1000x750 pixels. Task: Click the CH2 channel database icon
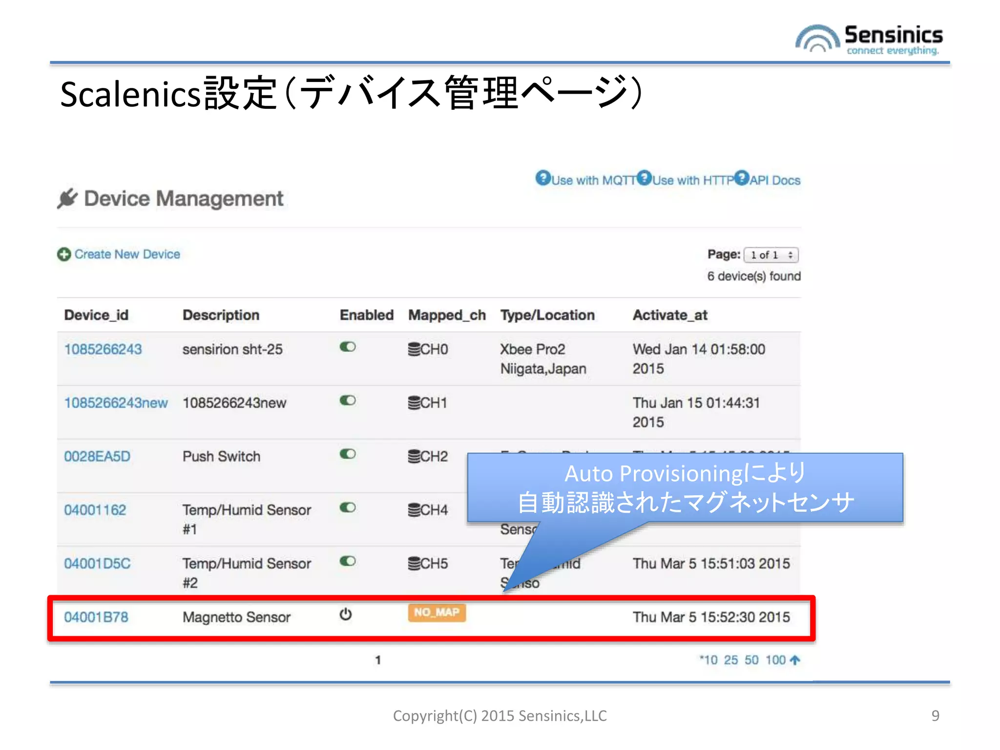414,457
